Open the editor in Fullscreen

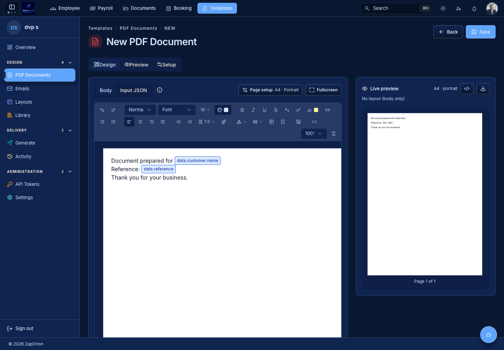coord(323,90)
